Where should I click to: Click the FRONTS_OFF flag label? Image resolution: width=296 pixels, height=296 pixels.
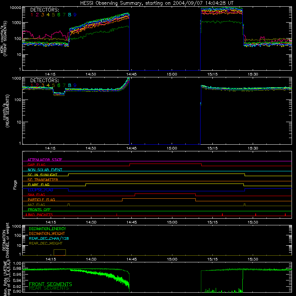pyautogui.click(x=39, y=209)
